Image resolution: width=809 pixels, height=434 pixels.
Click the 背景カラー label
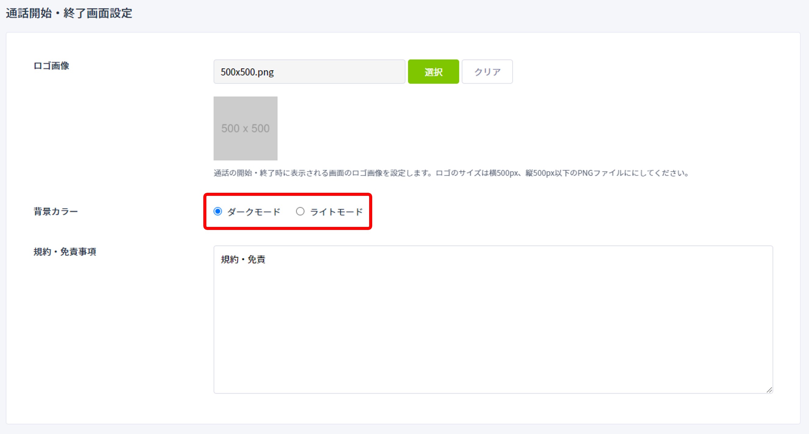[x=55, y=211]
